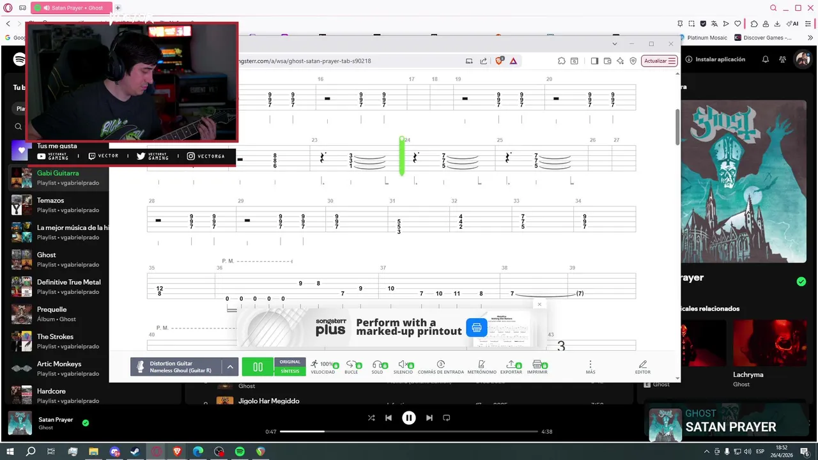The width and height of the screenshot is (818, 460).
Task: Open Spotify friends activity icon
Action: [x=783, y=59]
